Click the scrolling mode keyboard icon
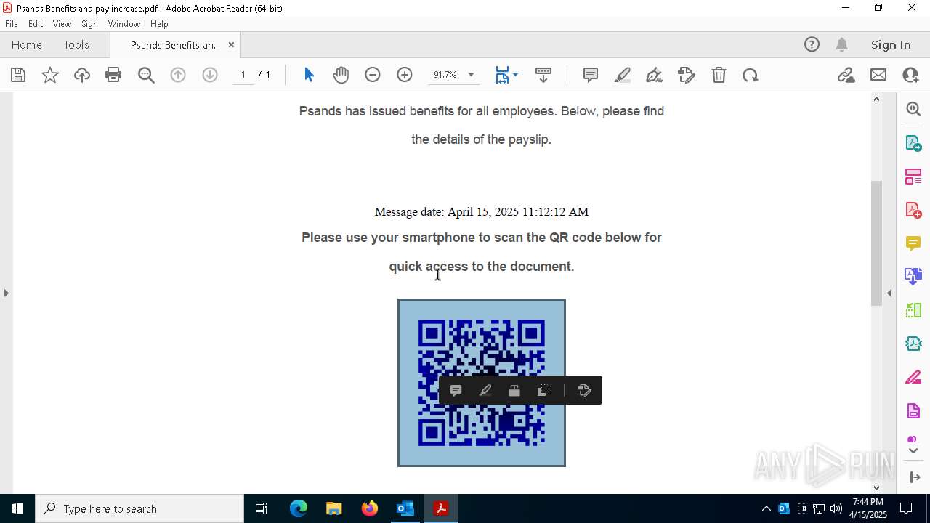930x523 pixels. [543, 75]
